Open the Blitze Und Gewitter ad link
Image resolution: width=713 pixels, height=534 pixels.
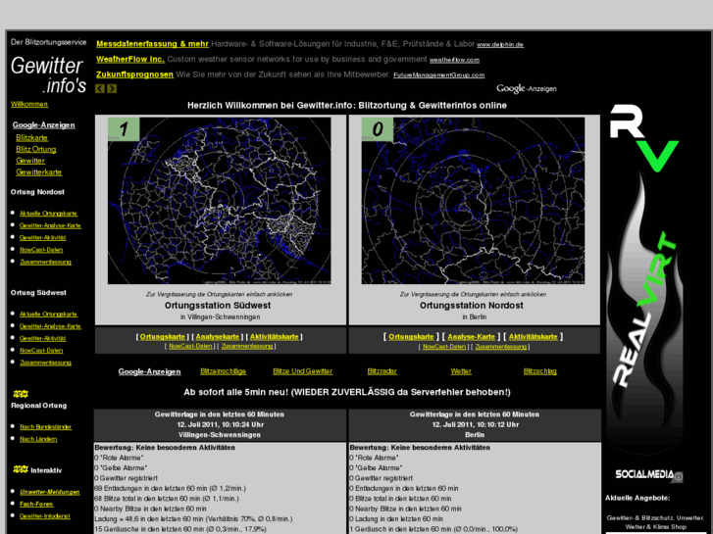[x=302, y=371]
